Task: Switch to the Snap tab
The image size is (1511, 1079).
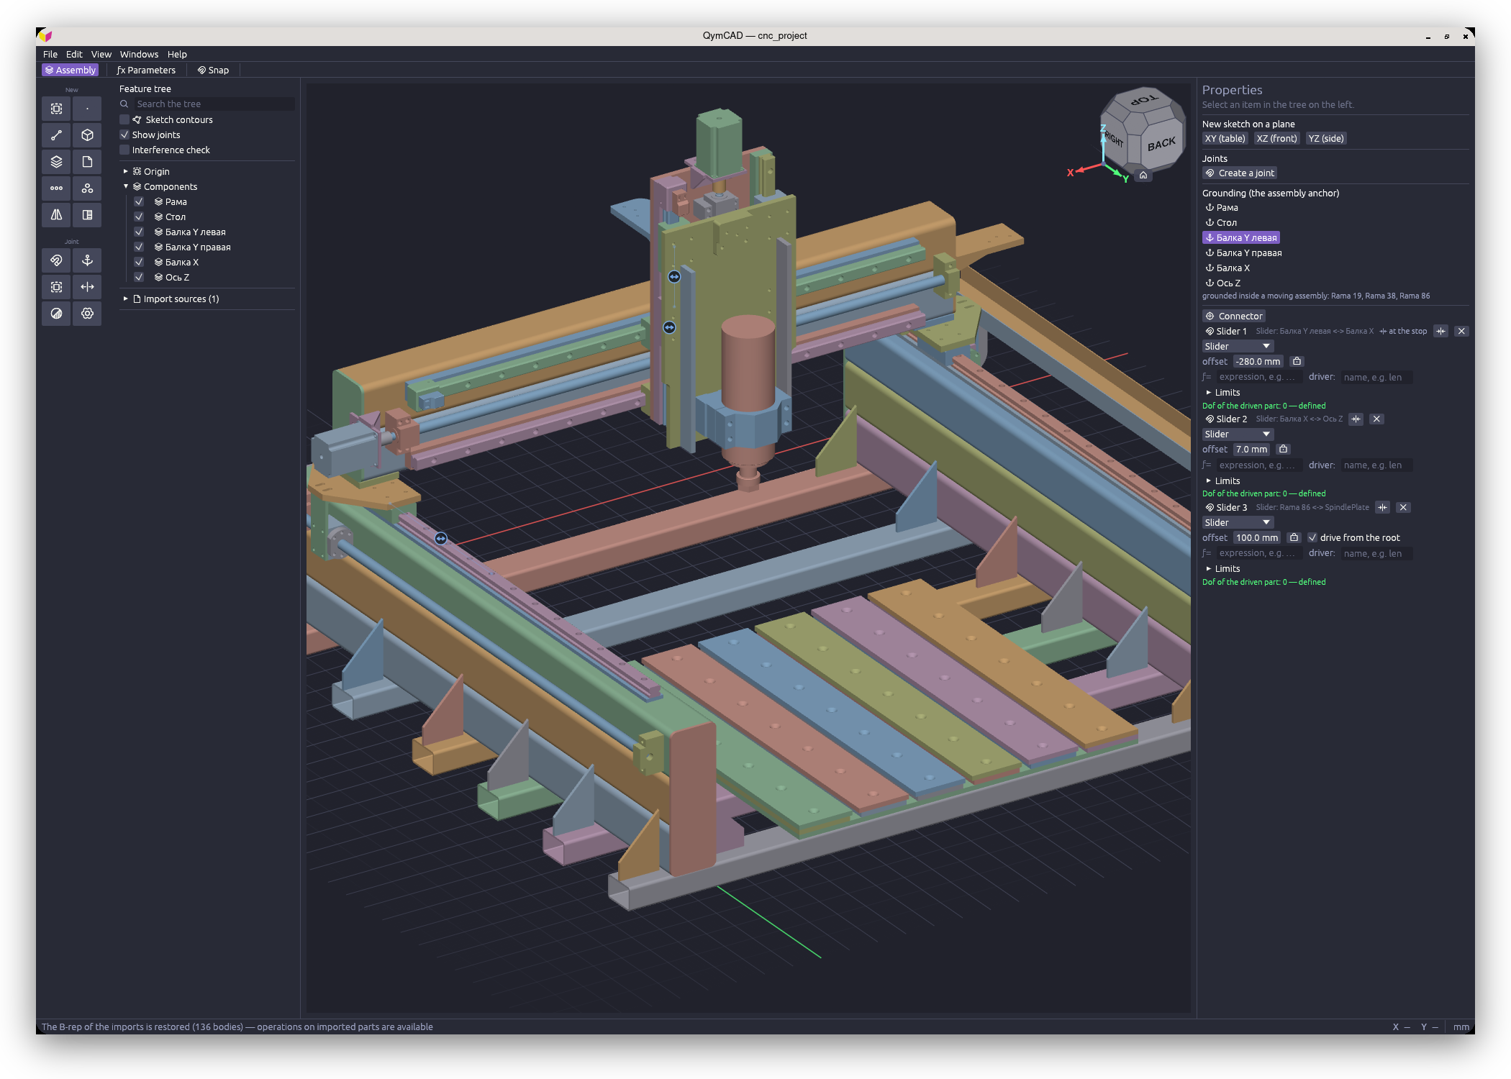Action: 213,70
